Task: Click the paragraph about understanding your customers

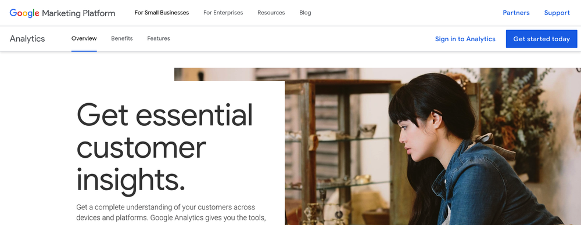Action: tap(171, 212)
